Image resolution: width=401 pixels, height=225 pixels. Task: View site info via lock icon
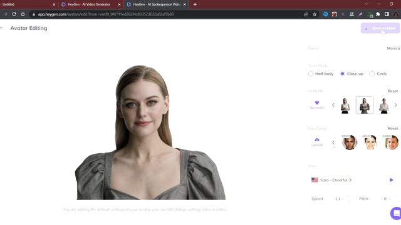click(x=33, y=14)
